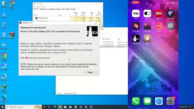
Task: Open Google Chrome desktop shortcut in left column
Action: pos(4,57)
